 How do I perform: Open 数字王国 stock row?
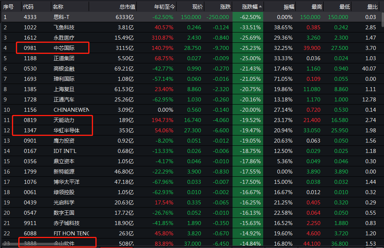point(192,213)
